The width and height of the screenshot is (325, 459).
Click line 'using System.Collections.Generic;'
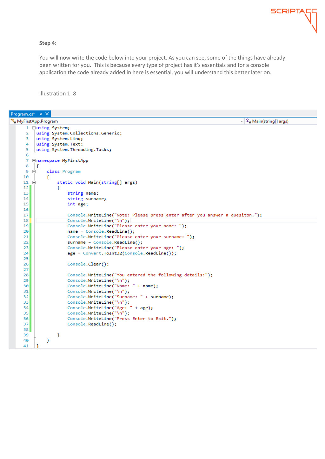tap(79, 133)
